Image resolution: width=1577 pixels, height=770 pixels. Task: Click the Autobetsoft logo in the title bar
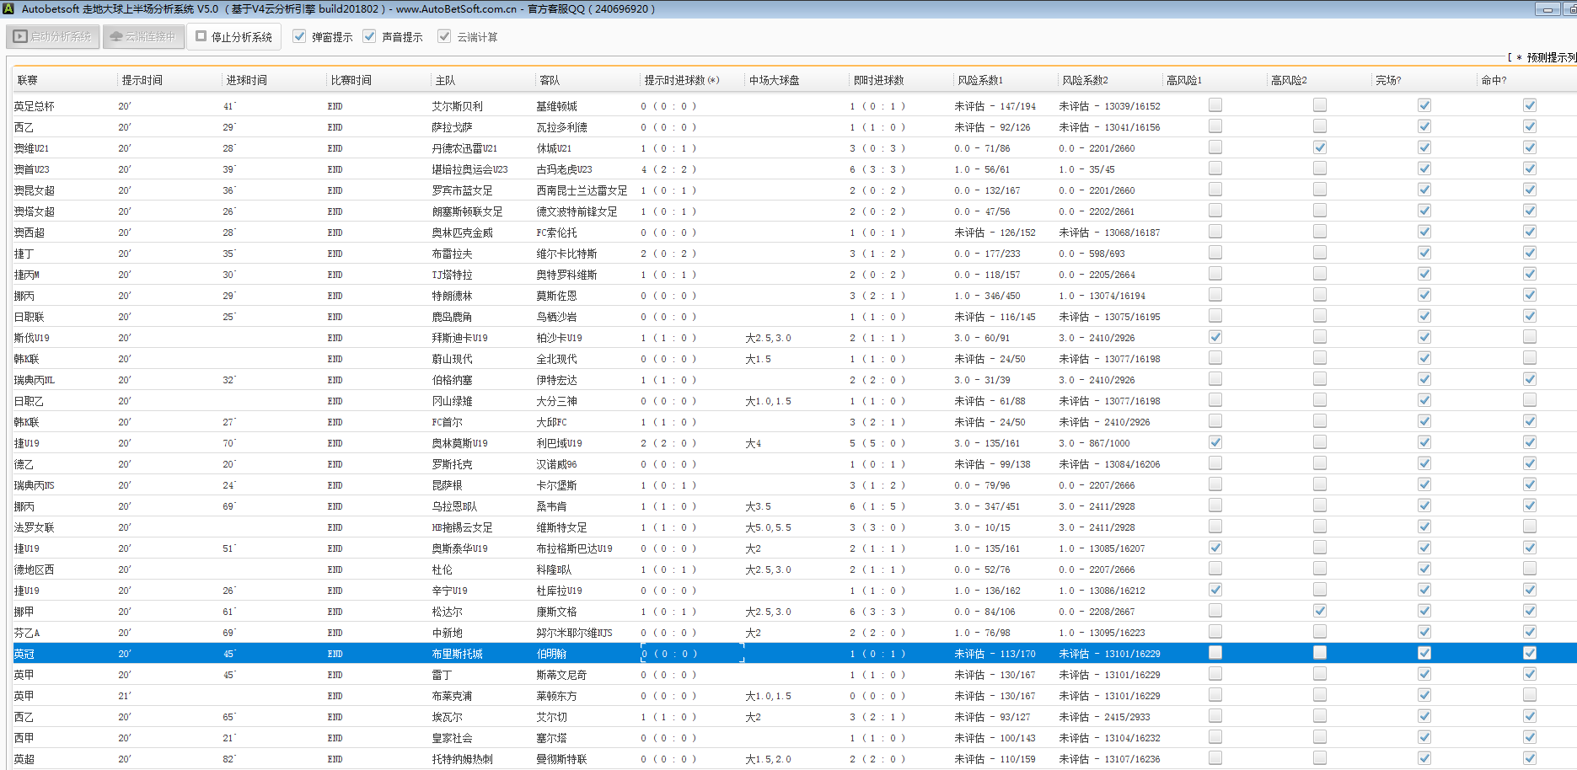tap(8, 9)
